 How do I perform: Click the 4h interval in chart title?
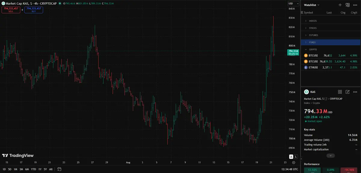[35, 3]
